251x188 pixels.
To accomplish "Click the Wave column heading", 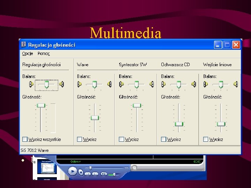I will [83, 65].
